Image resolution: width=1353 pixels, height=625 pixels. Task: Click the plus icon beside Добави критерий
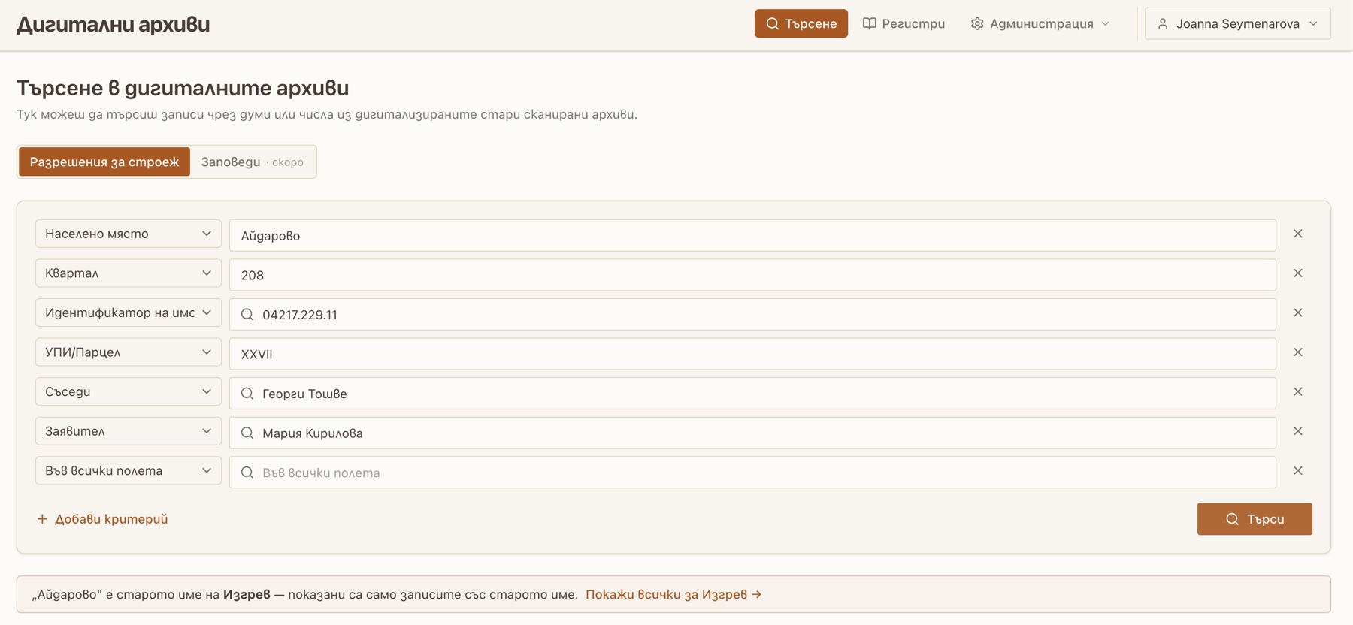42,519
